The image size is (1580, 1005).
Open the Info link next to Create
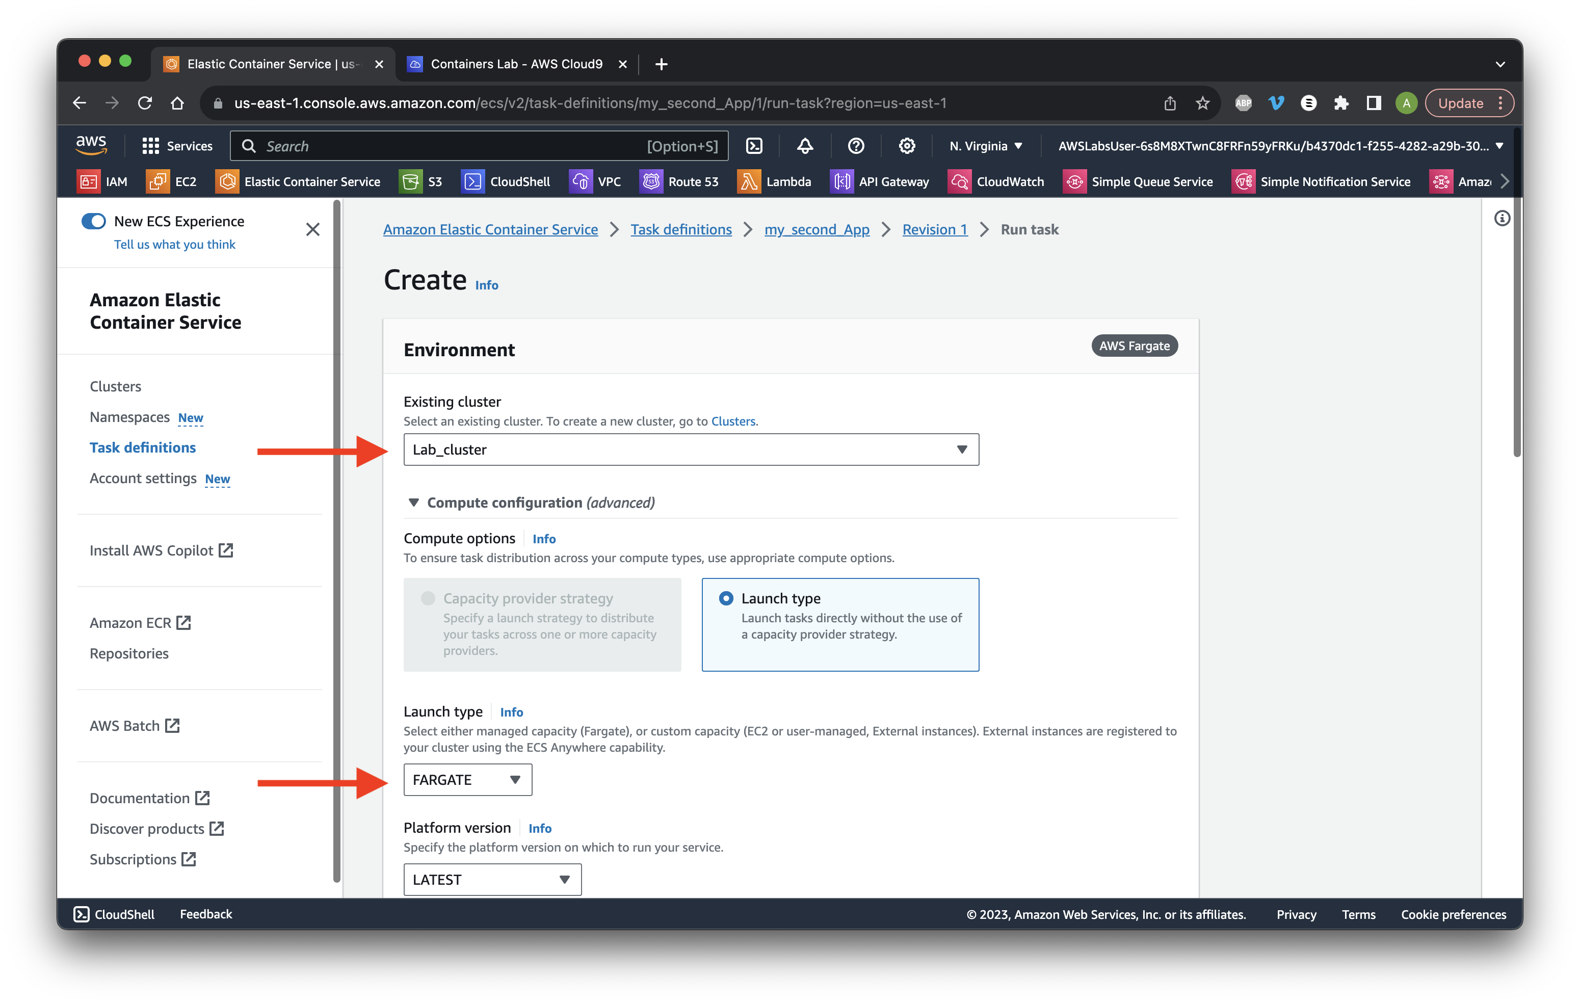(x=486, y=285)
